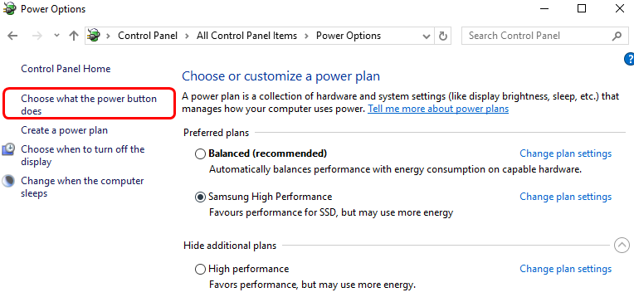Click the back navigation arrow
The width and height of the screenshot is (634, 302).
point(13,36)
